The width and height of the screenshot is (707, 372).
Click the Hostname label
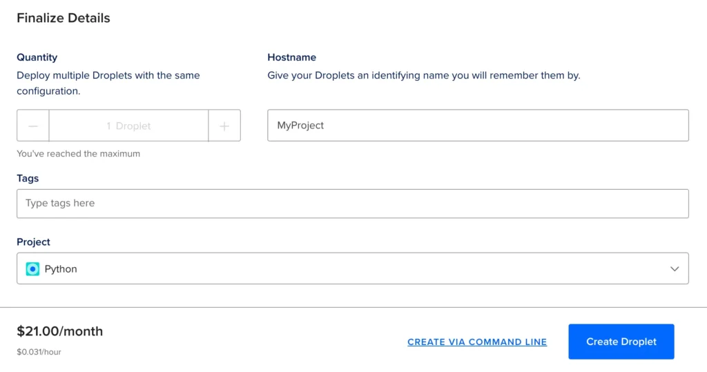[x=292, y=57]
